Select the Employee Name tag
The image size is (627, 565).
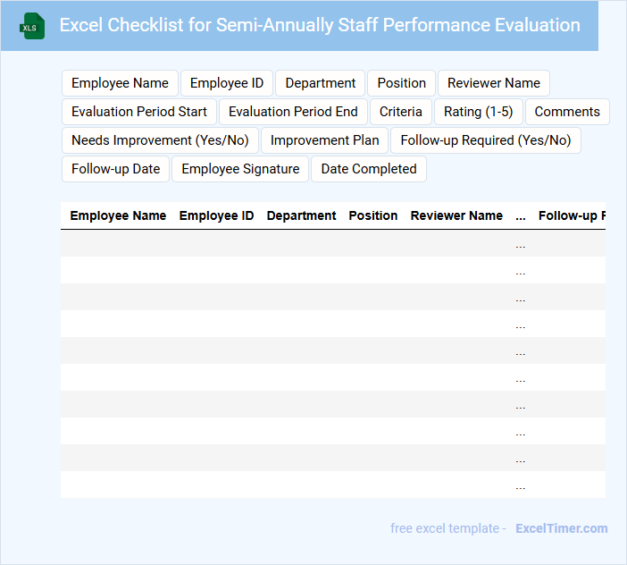tap(120, 83)
